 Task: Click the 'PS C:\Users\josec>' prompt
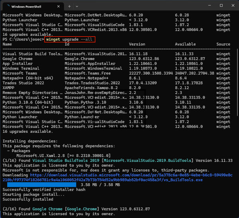pos(24,39)
